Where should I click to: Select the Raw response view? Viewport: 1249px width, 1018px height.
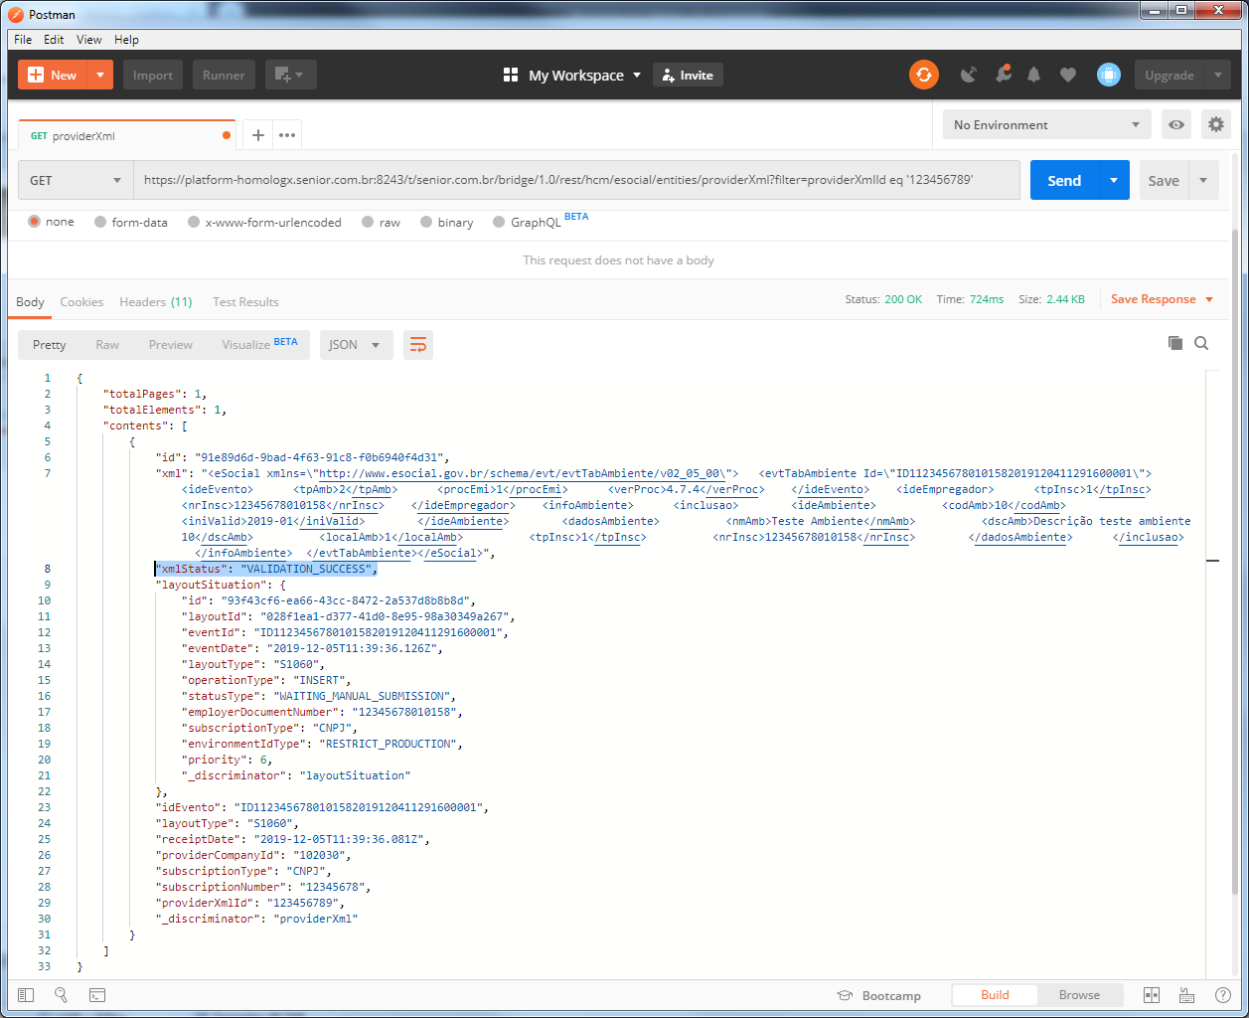(x=107, y=345)
